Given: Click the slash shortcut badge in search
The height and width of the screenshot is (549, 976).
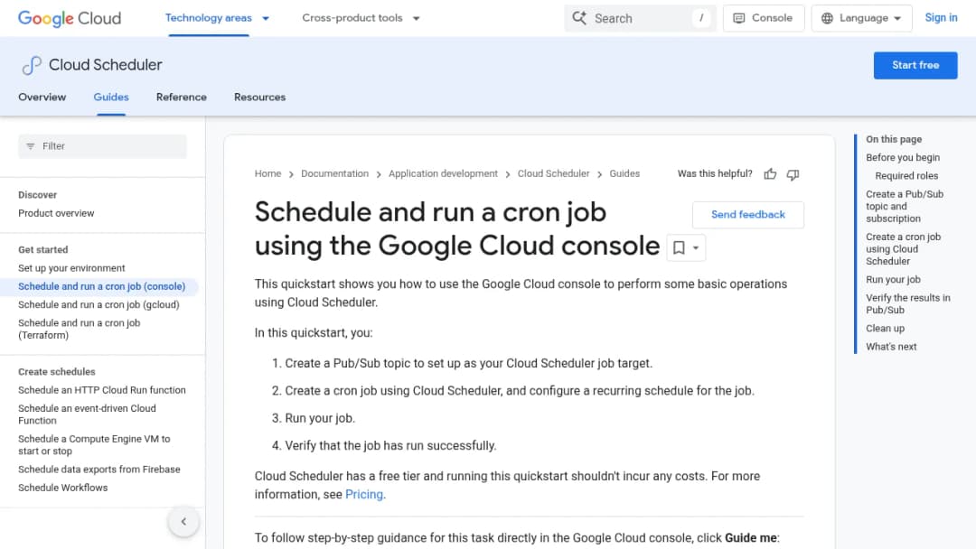Looking at the screenshot, I should pos(701,18).
